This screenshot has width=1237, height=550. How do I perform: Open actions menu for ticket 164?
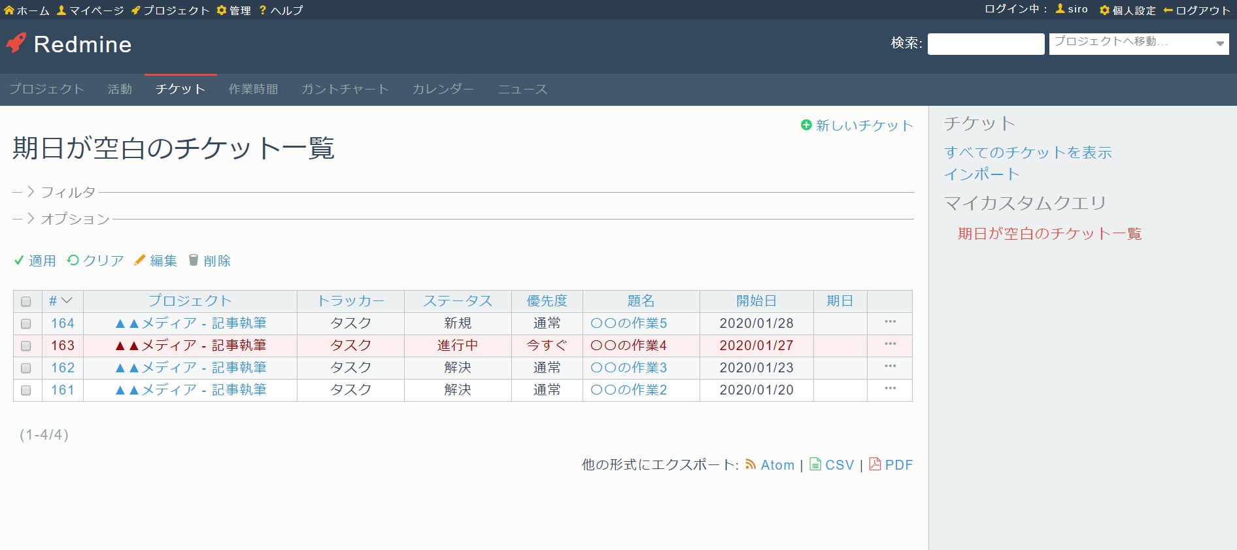[x=889, y=322]
